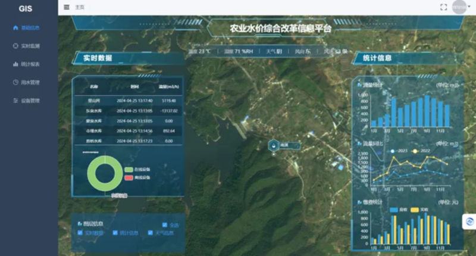
Task: Uncheck the 统计信息 layer checkbox
Action: point(115,233)
